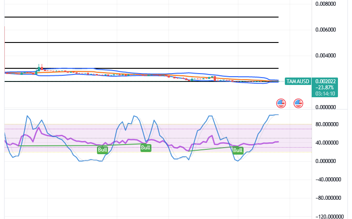
Task: Click the 80.000000 indicator axis label
Action: (x=327, y=124)
